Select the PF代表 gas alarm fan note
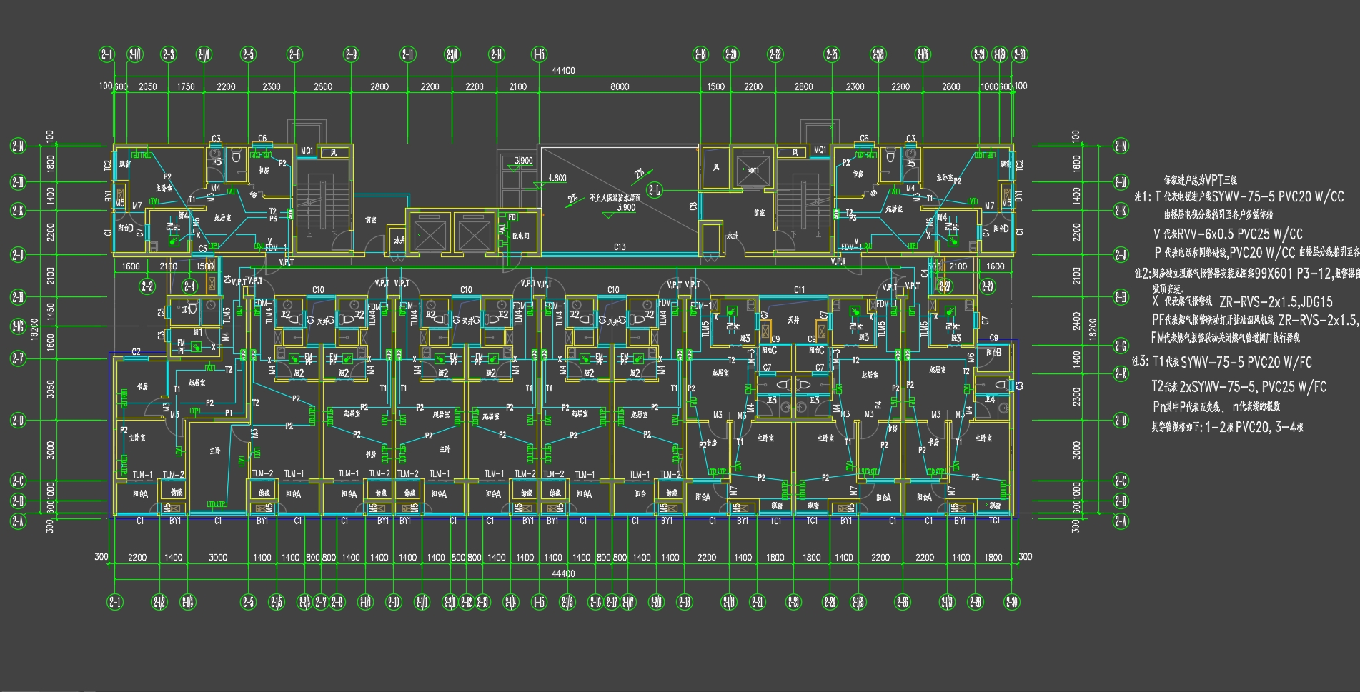The height and width of the screenshot is (692, 1360). click(x=1255, y=320)
